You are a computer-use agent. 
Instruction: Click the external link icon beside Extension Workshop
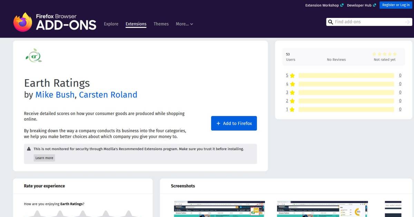tap(342, 5)
